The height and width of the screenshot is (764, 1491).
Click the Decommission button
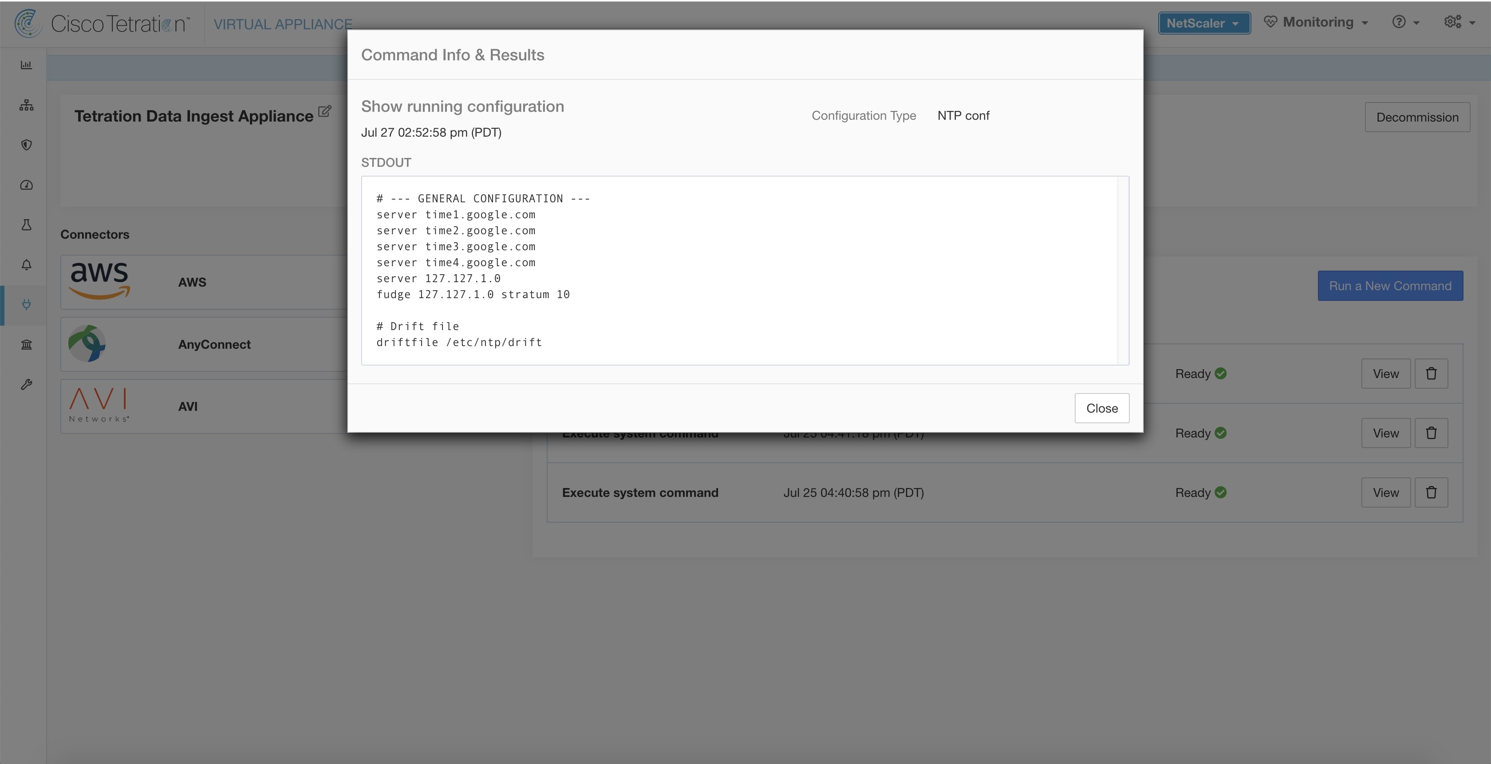(1417, 118)
